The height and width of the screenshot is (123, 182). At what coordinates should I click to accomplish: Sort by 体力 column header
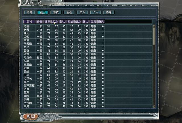click(86, 22)
